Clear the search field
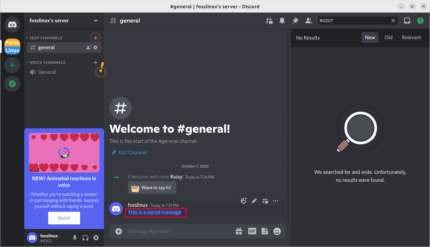 393,21
